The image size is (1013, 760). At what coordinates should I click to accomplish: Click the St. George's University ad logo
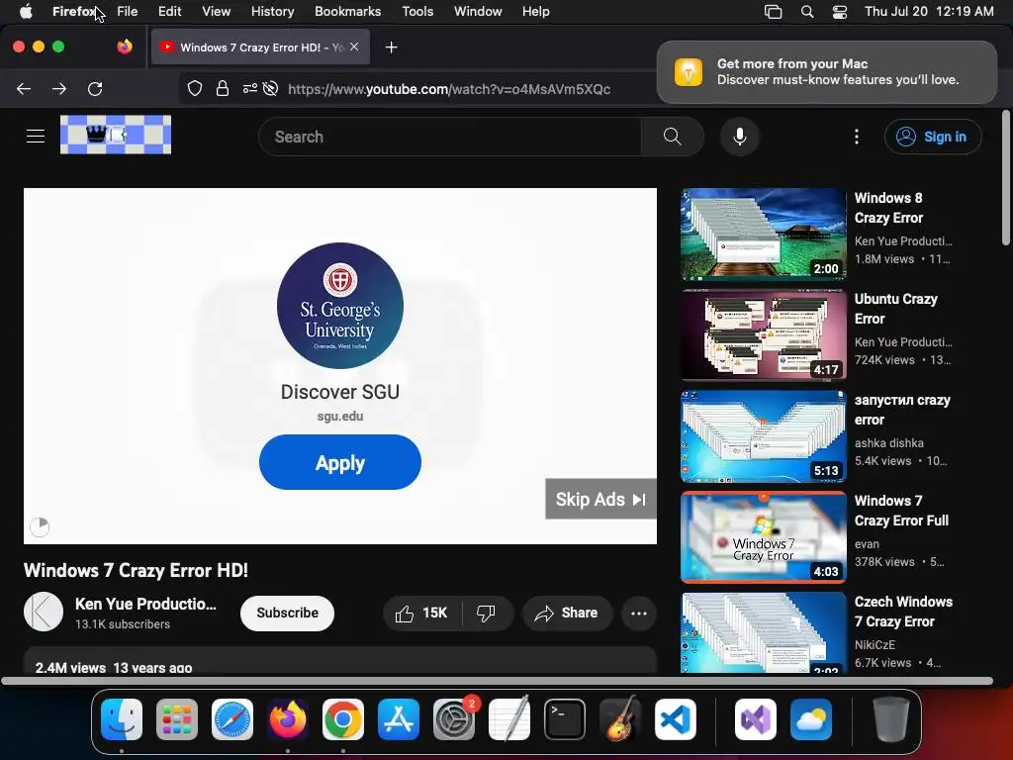coord(340,305)
